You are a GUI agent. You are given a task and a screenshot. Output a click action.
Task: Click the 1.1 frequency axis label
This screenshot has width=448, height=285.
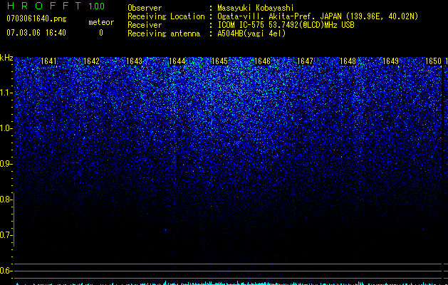[x=6, y=93]
